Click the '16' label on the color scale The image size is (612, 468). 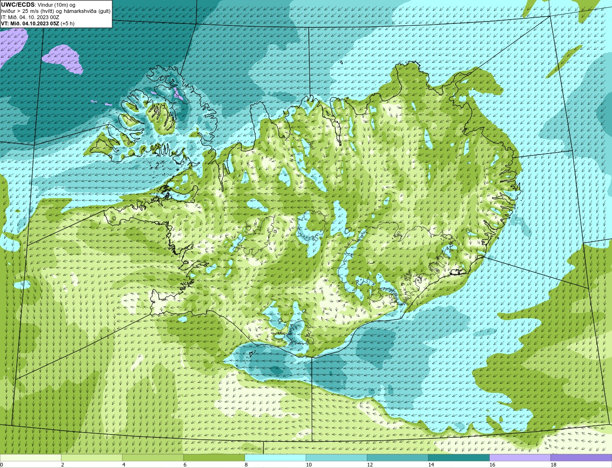[x=492, y=465]
